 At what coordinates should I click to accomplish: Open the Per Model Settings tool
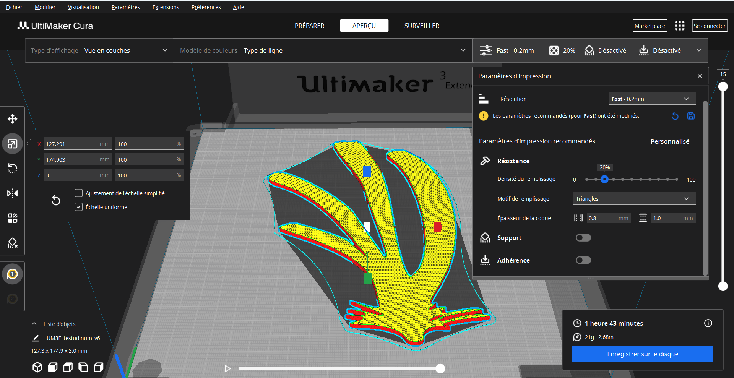[x=12, y=218]
